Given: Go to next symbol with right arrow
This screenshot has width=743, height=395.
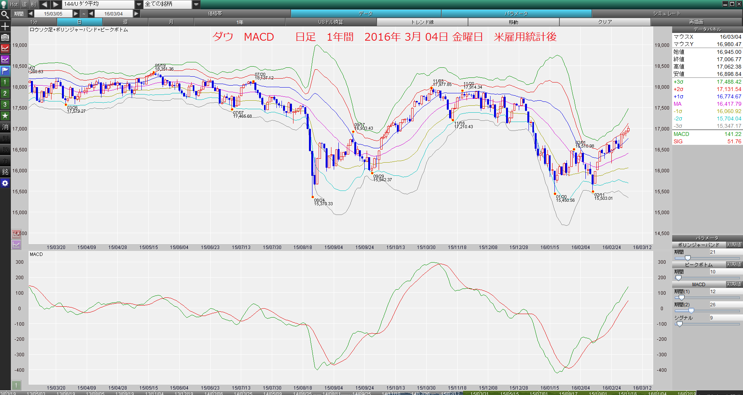Looking at the screenshot, I should (56, 4).
